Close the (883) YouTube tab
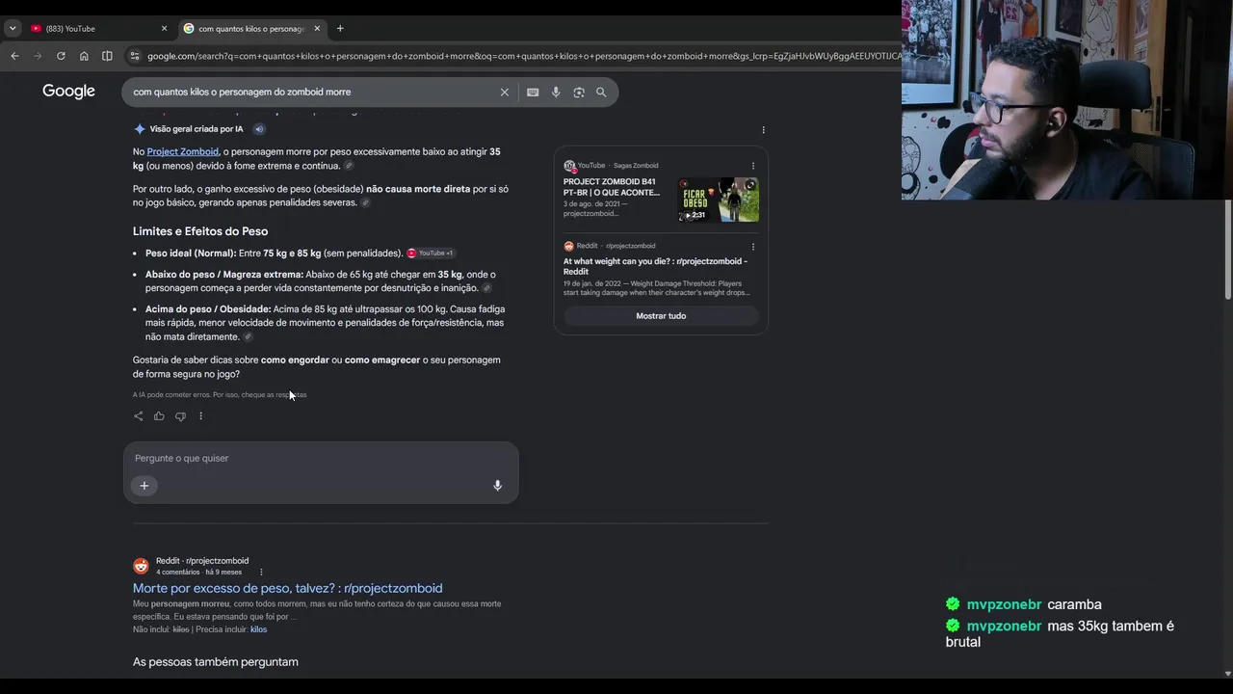This screenshot has width=1233, height=694. 164,29
